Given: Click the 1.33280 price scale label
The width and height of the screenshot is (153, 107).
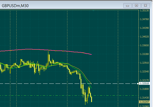Looking at the screenshot, I should tap(145, 54).
